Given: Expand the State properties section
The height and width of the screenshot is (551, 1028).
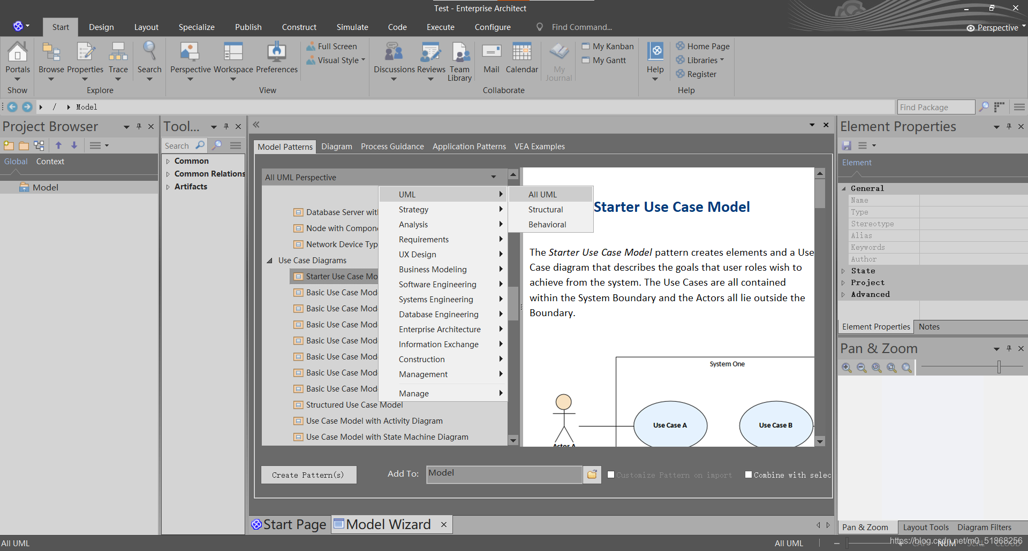Looking at the screenshot, I should click(x=844, y=271).
